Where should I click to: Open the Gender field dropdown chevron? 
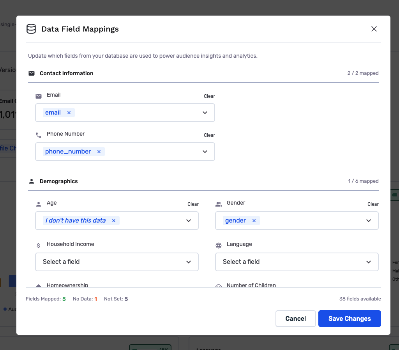tap(369, 221)
